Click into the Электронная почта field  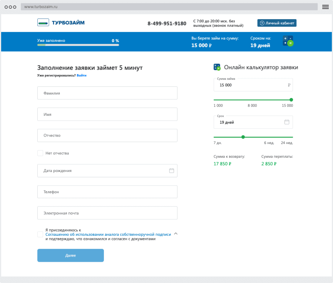pos(107,213)
